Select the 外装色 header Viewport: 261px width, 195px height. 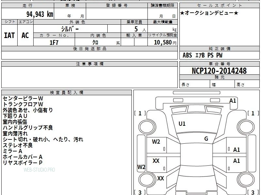pos(77,22)
